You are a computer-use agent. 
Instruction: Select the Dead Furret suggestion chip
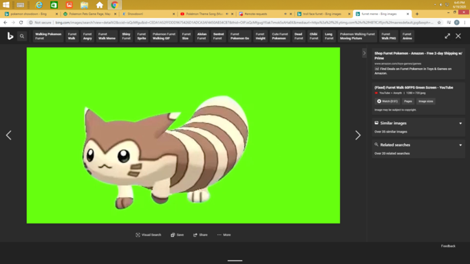coord(299,36)
